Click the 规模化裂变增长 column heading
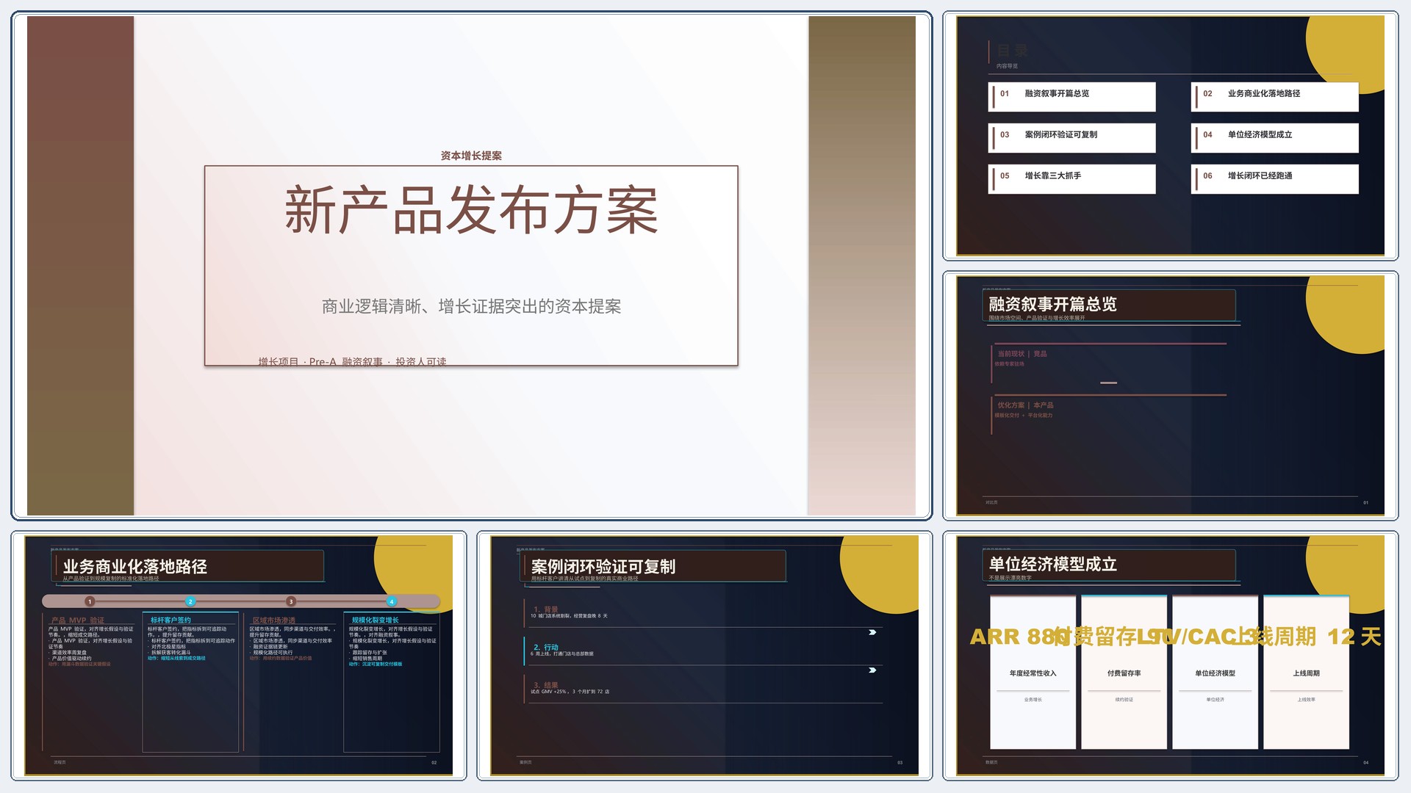The image size is (1411, 793). click(375, 620)
